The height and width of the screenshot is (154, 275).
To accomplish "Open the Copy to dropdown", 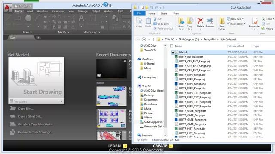I will tap(189, 28).
